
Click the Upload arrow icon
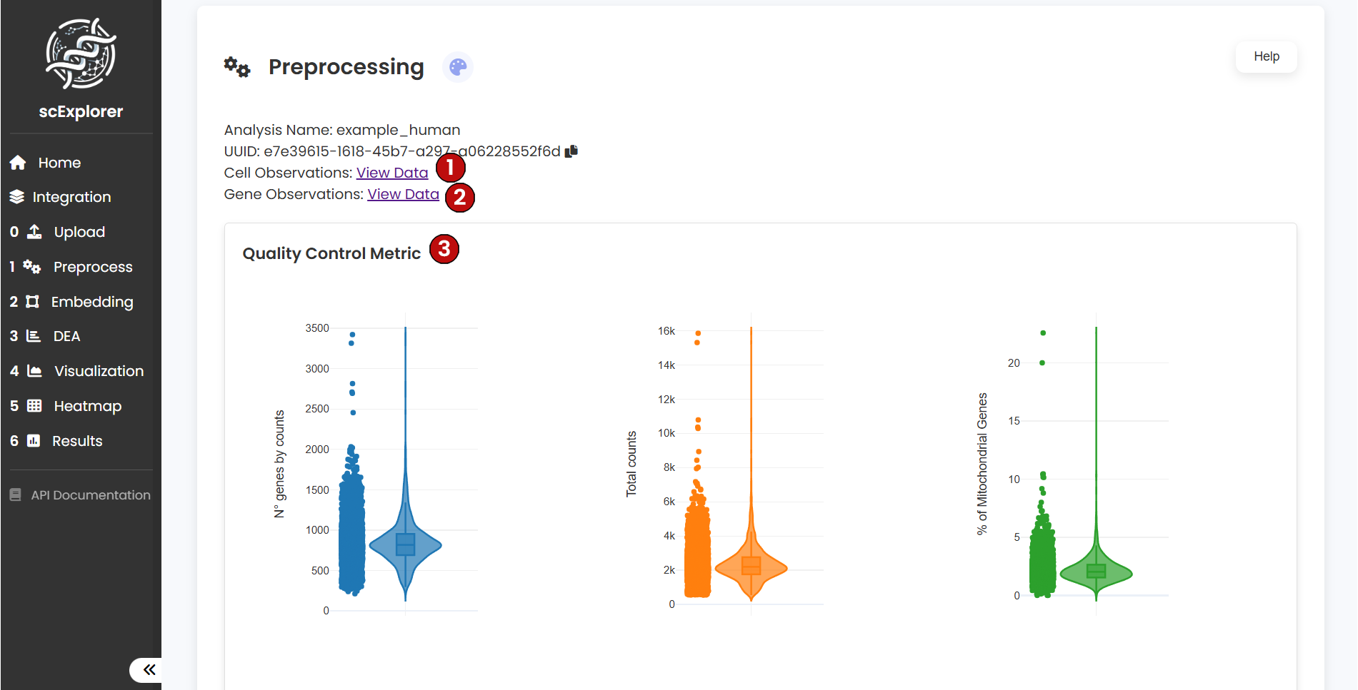click(34, 232)
